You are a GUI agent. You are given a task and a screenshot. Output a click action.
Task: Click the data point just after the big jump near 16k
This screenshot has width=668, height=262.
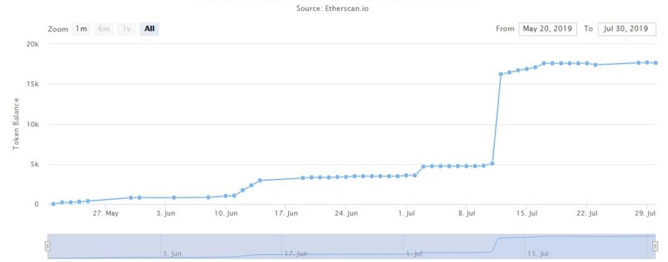tap(500, 75)
